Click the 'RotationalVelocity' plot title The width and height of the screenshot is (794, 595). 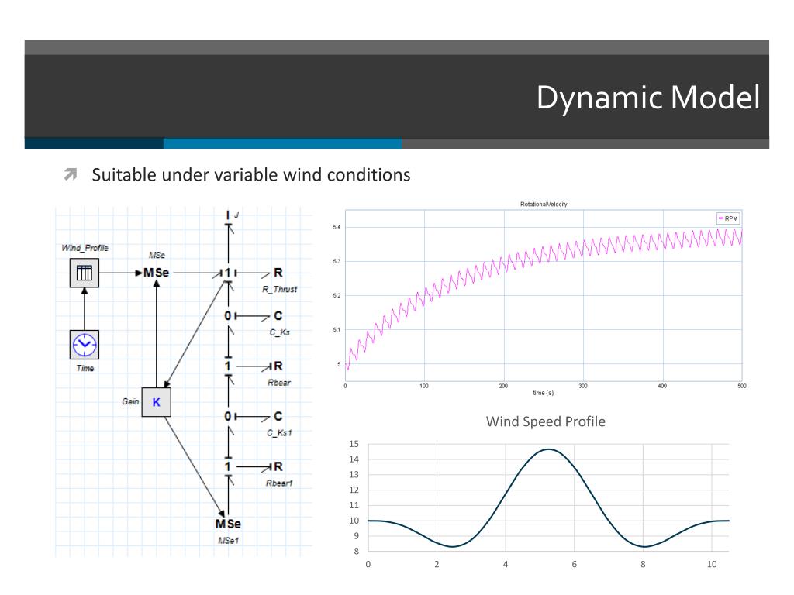point(544,205)
